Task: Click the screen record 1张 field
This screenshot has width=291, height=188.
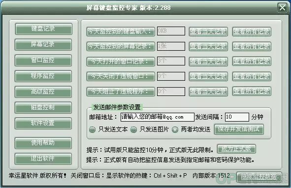Action: (x=171, y=46)
